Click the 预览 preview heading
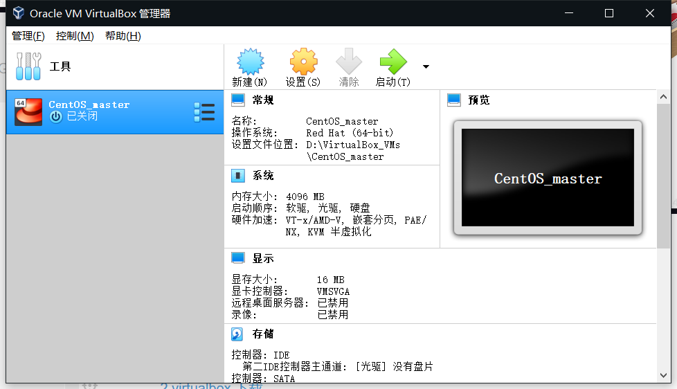677x389 pixels. click(479, 100)
